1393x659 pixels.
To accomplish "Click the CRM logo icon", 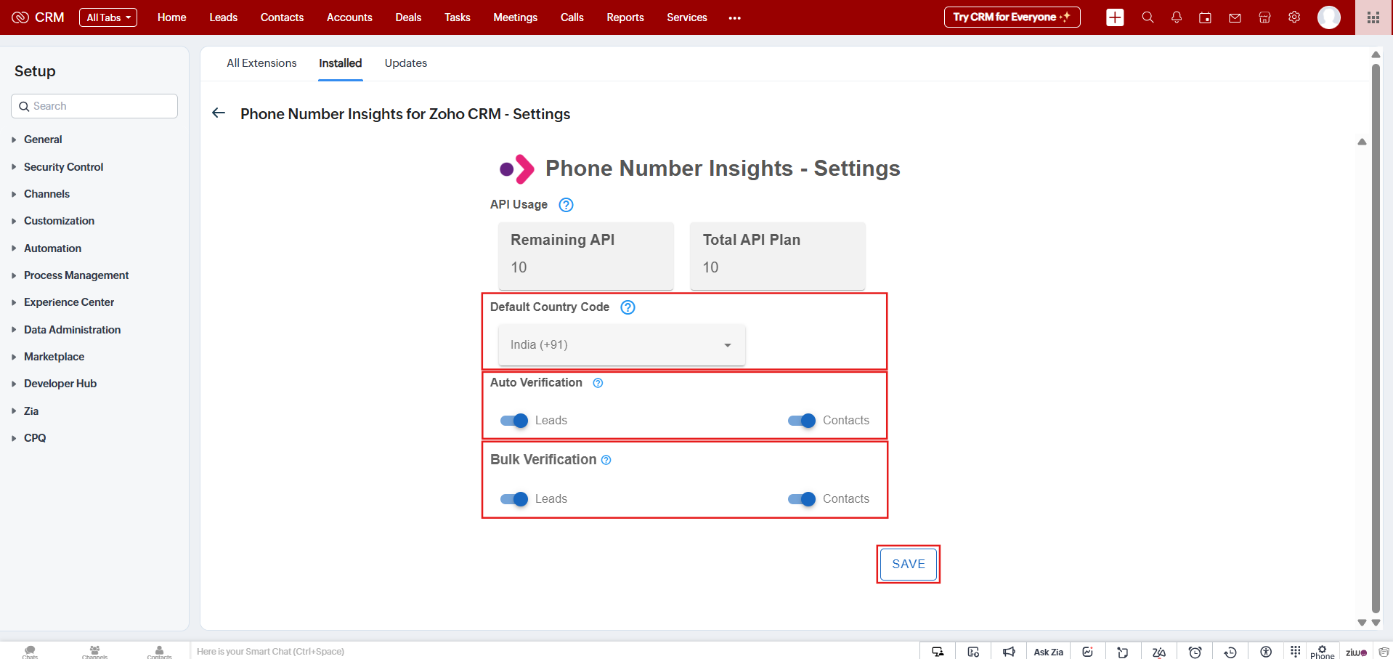I will 20,17.
